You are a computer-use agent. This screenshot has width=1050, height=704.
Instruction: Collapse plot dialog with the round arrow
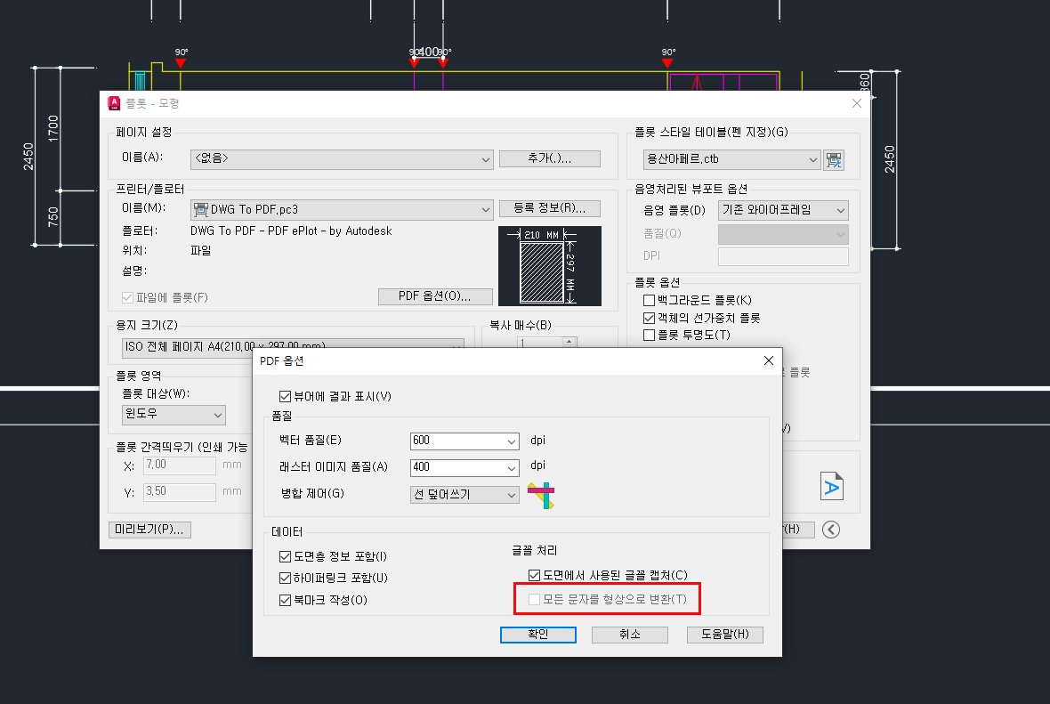(830, 530)
